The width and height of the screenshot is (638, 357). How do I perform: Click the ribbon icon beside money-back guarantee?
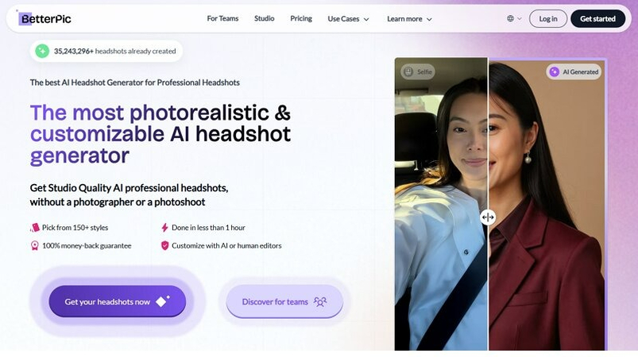click(x=35, y=246)
